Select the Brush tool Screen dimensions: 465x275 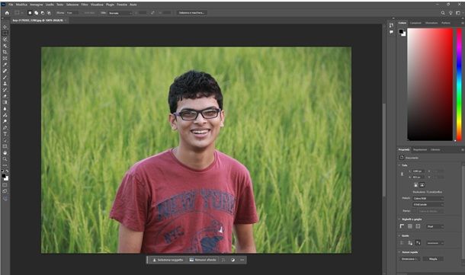[x=5, y=78]
